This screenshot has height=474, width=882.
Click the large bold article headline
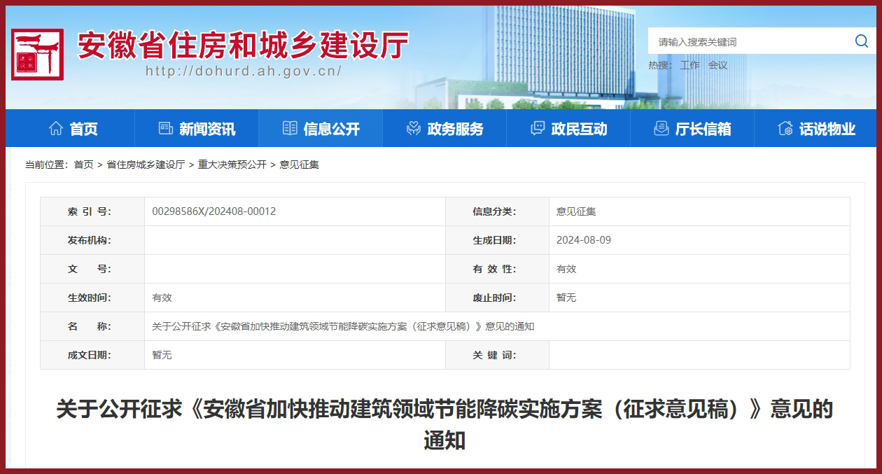(x=444, y=424)
